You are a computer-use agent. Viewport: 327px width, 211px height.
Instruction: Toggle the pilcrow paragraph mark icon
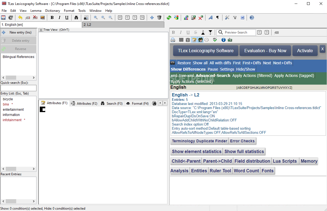[218, 18]
